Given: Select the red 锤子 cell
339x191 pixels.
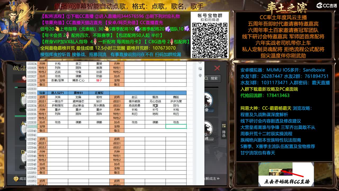Looking at the screenshot, I should pyautogui.click(x=99, y=80).
